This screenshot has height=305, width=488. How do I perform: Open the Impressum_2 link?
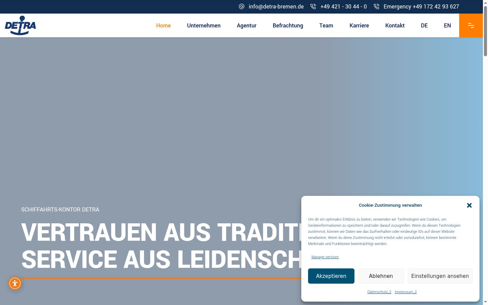click(406, 292)
